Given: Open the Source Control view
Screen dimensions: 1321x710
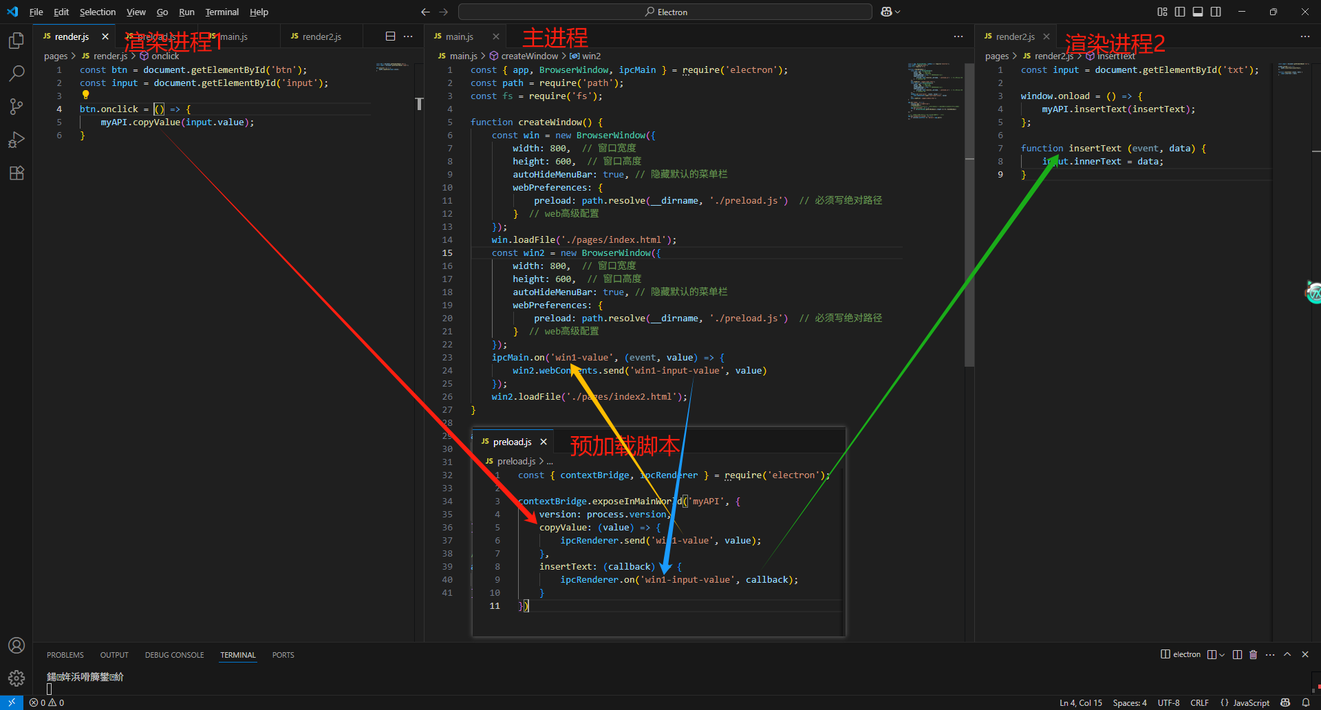Looking at the screenshot, I should 17,106.
